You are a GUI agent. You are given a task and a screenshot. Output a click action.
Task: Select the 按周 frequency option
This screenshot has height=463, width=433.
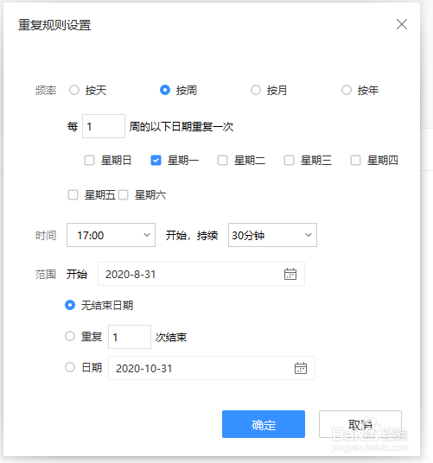(165, 90)
